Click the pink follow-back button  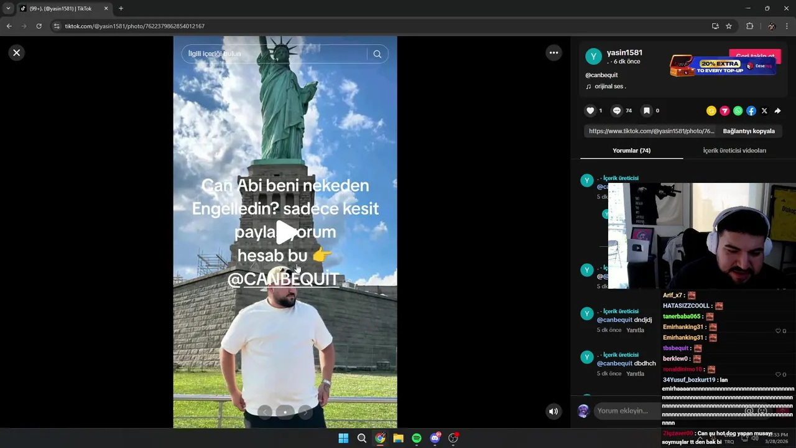[755, 57]
